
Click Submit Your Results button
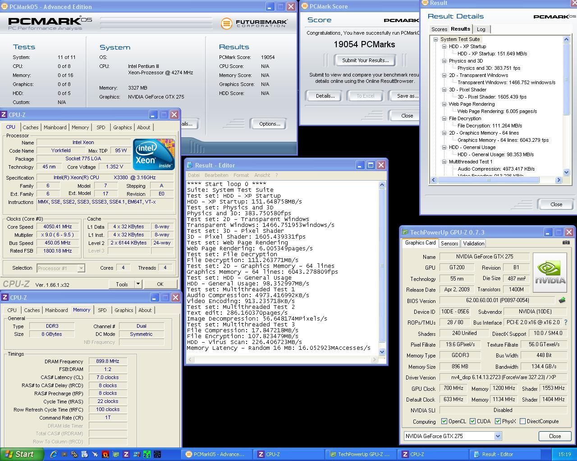point(365,60)
